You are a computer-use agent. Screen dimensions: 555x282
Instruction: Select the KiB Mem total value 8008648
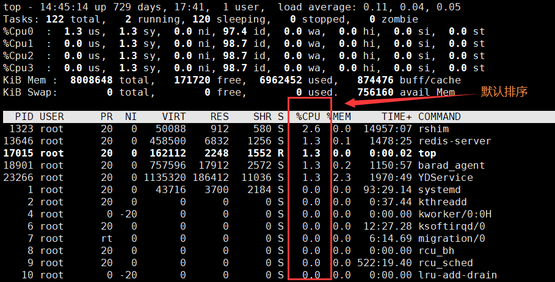click(92, 80)
